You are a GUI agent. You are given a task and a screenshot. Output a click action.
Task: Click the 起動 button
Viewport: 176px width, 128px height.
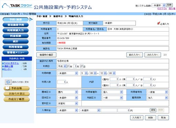tap(169, 5)
